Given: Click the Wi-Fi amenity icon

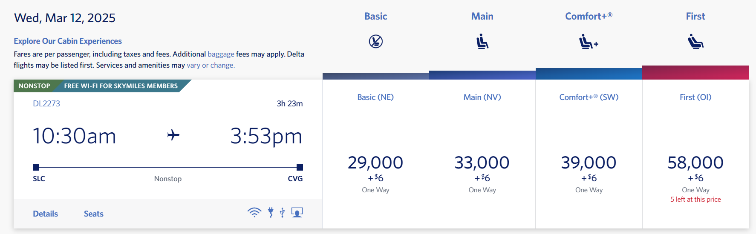Looking at the screenshot, I should point(254,212).
